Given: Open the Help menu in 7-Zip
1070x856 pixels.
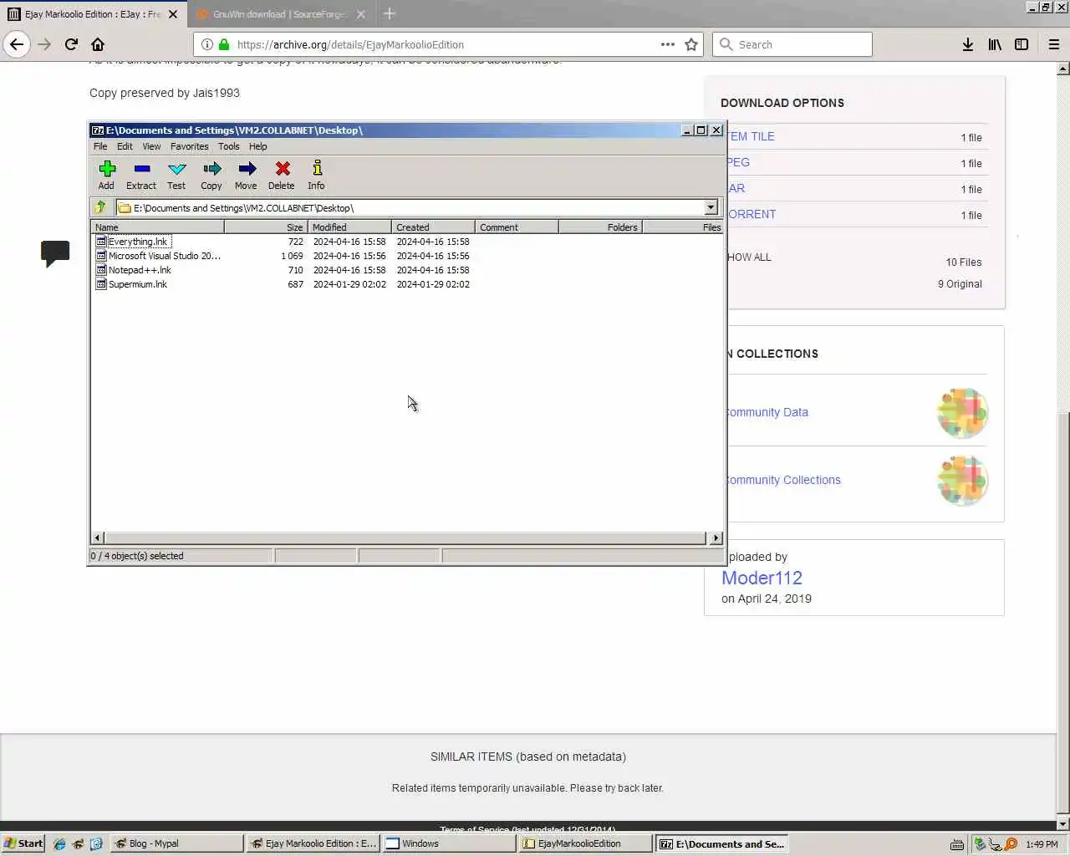Looking at the screenshot, I should click(258, 146).
